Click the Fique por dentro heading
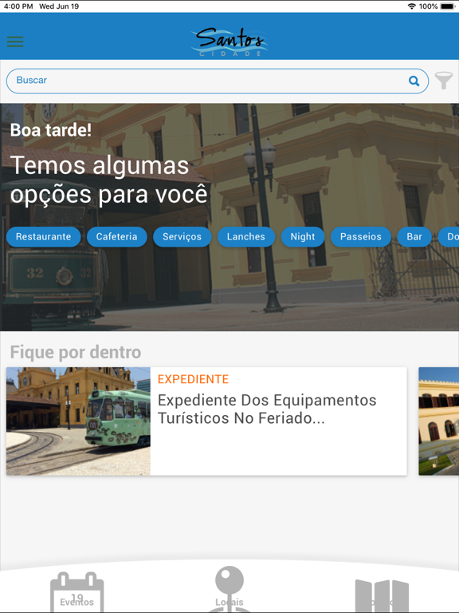 76,352
